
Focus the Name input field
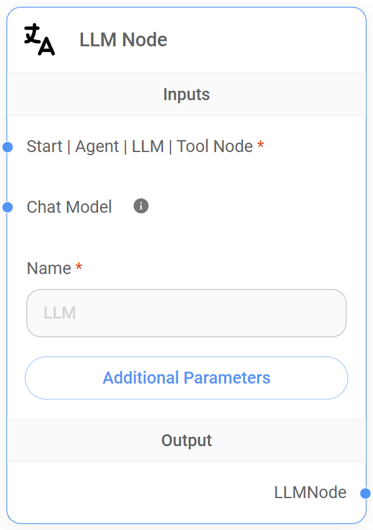(x=186, y=313)
